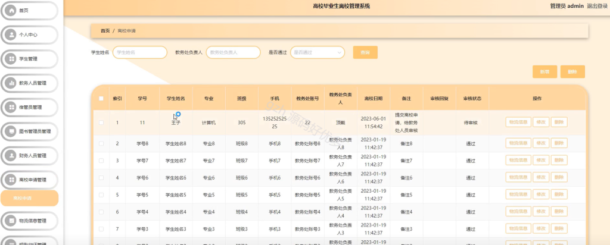
Task: Click 退出登录 in the top right
Action: (x=597, y=6)
